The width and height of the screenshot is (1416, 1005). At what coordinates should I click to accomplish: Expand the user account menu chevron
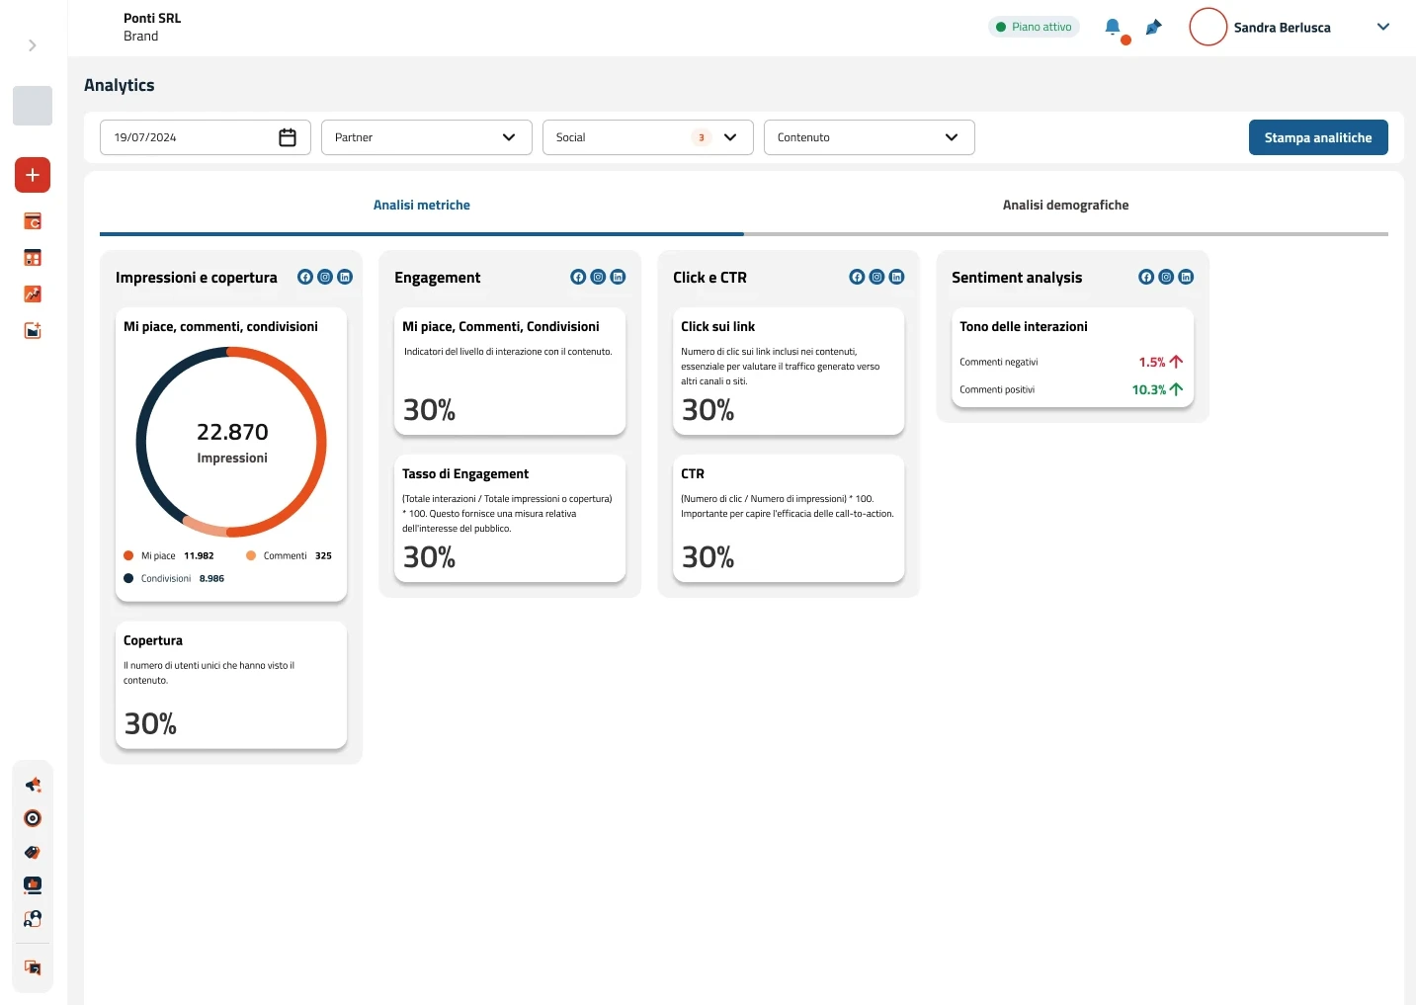pyautogui.click(x=1383, y=27)
